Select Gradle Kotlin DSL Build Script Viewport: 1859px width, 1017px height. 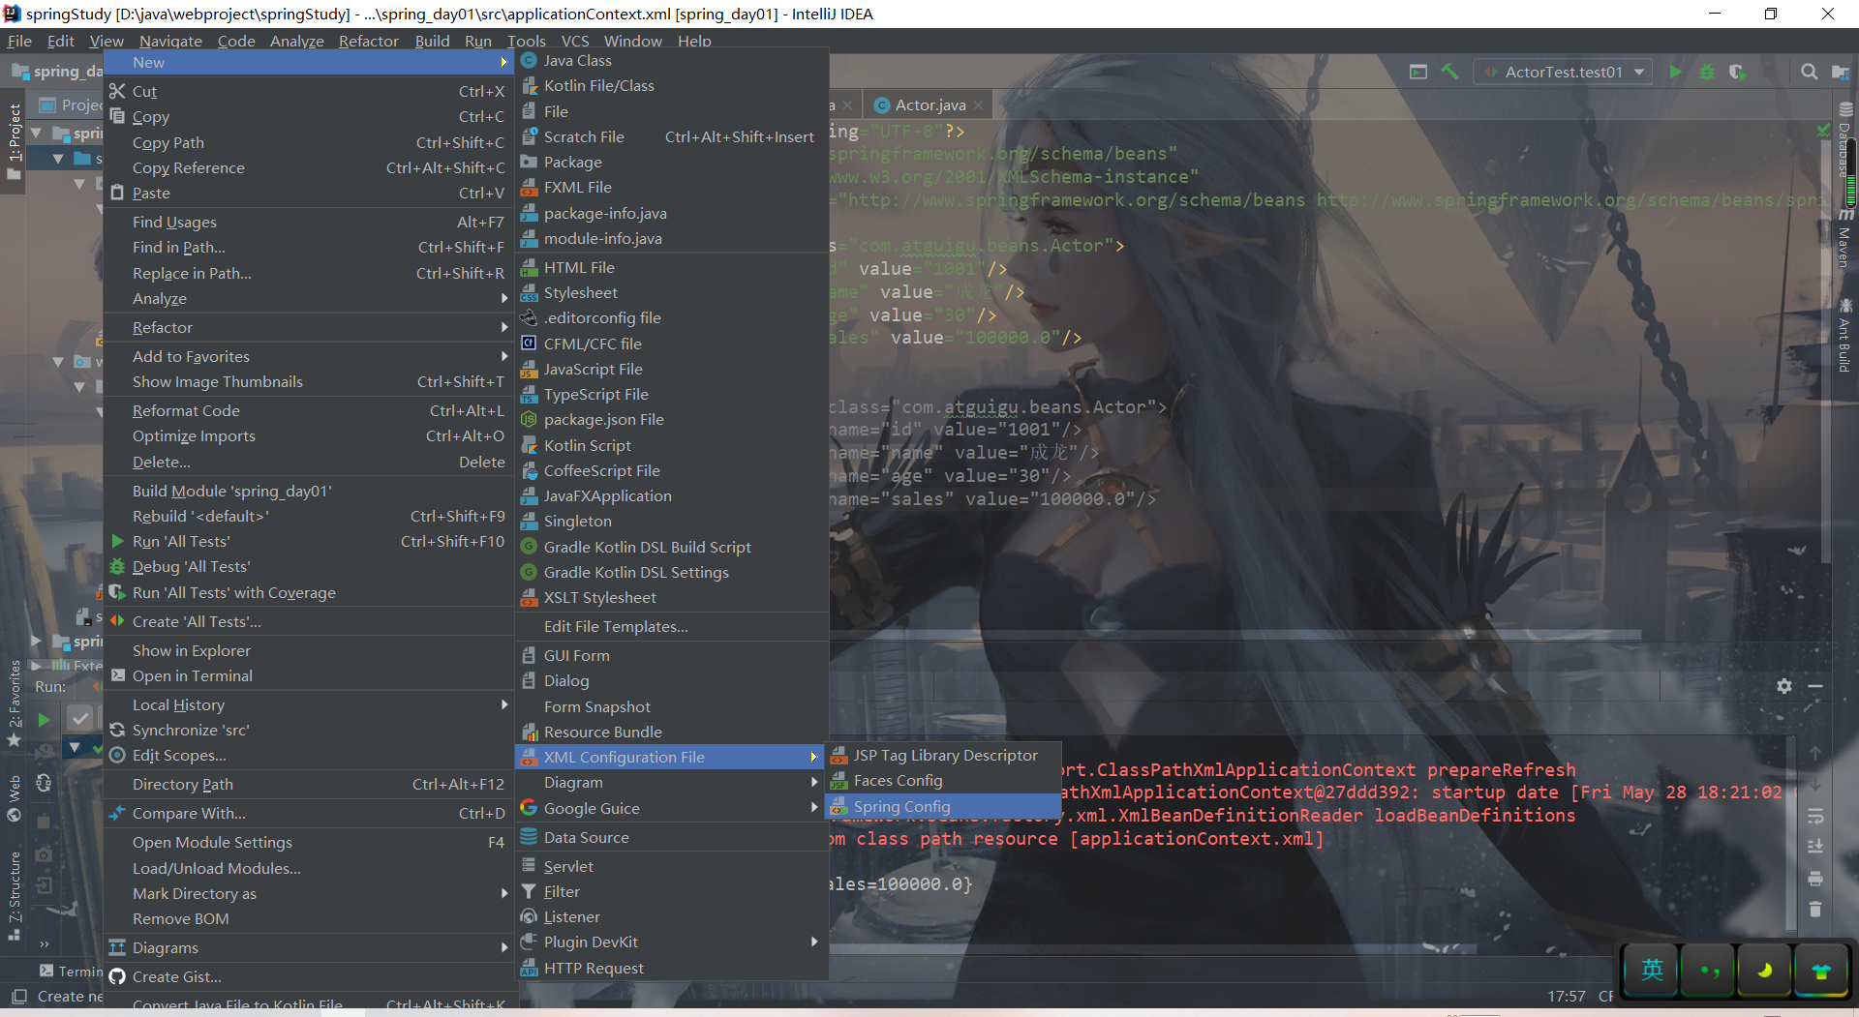coord(672,547)
